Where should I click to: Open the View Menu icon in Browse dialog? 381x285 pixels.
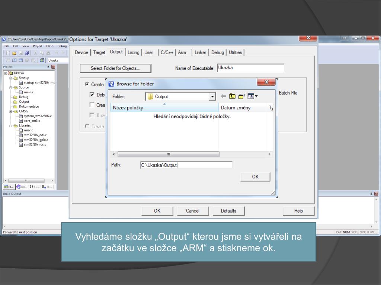253,96
